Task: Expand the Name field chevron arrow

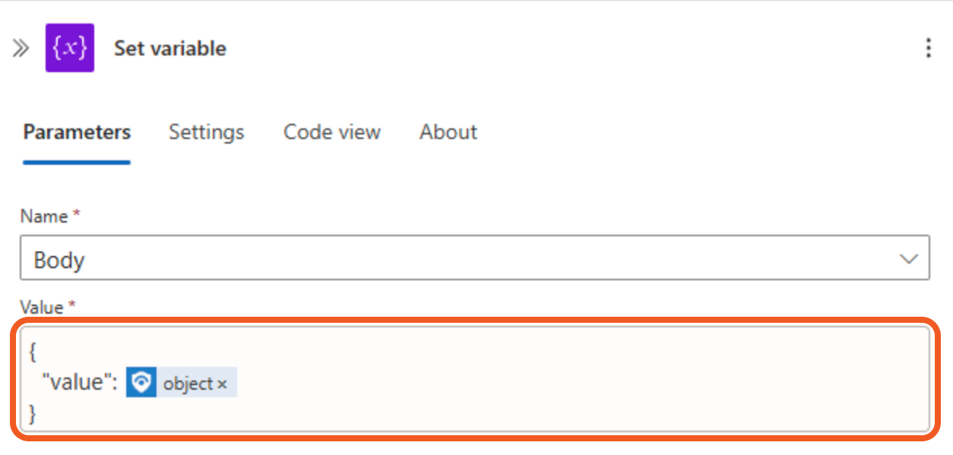Action: point(908,260)
